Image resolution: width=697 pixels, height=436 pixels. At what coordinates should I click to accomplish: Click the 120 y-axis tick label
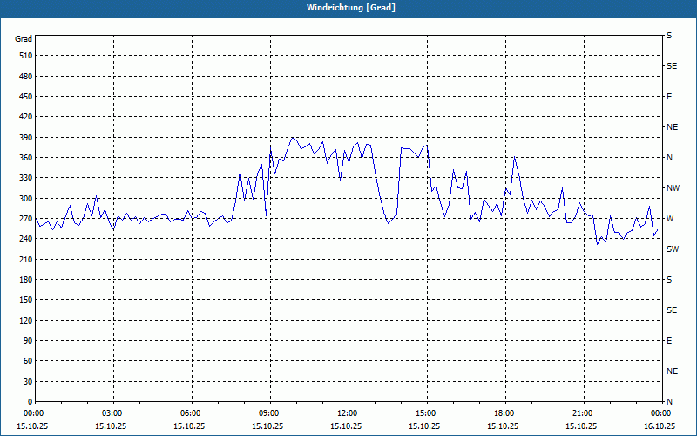[25, 320]
